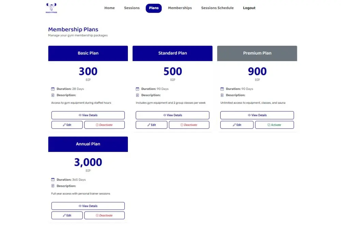Open the Sessions Schedule page
Image resolution: width=341 pixels, height=244 pixels.
click(217, 8)
